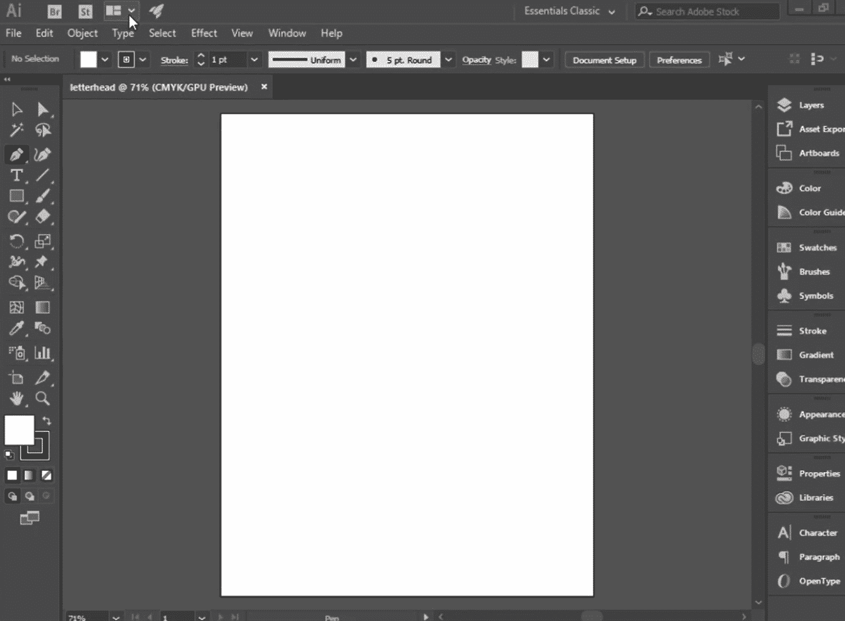845x621 pixels.
Task: Select the Eraser tool
Action: (43, 217)
